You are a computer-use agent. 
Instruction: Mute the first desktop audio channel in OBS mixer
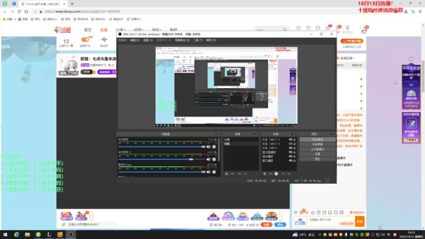tap(208, 147)
